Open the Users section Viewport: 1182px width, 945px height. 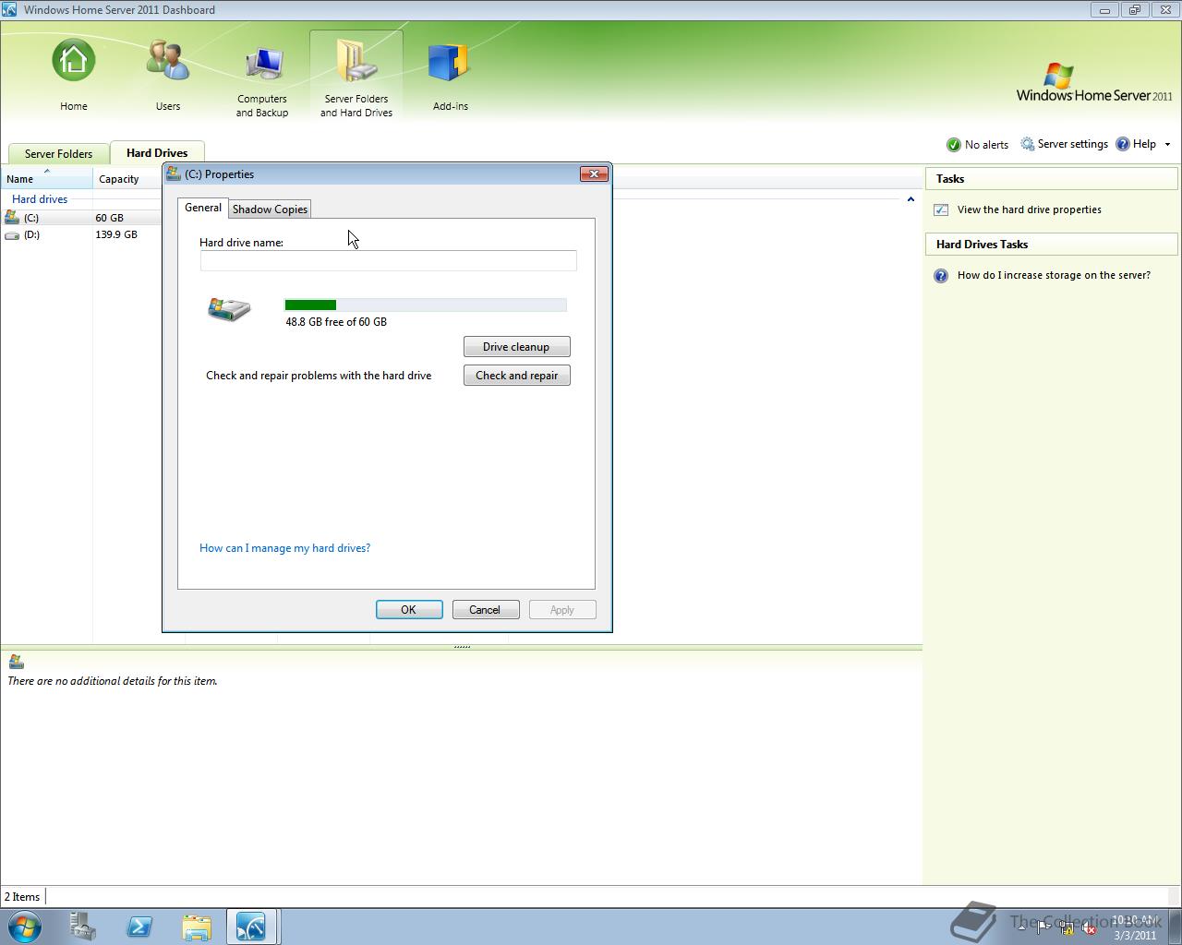click(168, 76)
